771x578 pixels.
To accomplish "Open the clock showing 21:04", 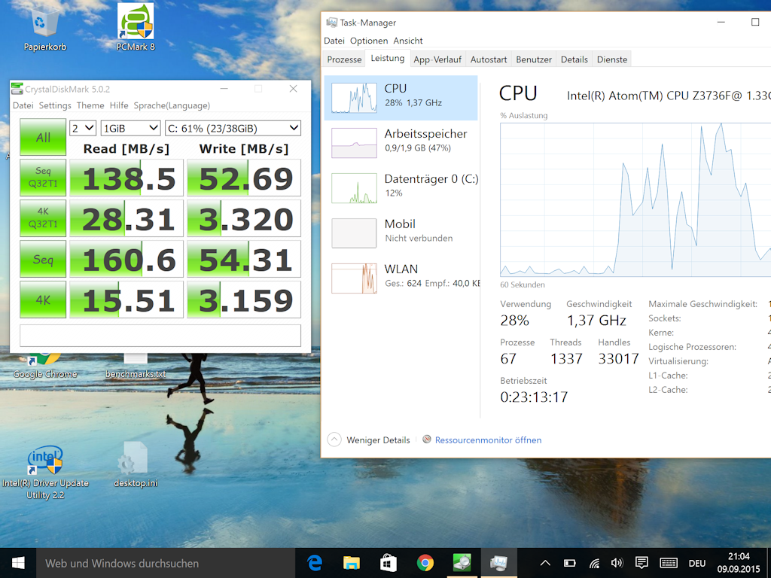I will 739,563.
